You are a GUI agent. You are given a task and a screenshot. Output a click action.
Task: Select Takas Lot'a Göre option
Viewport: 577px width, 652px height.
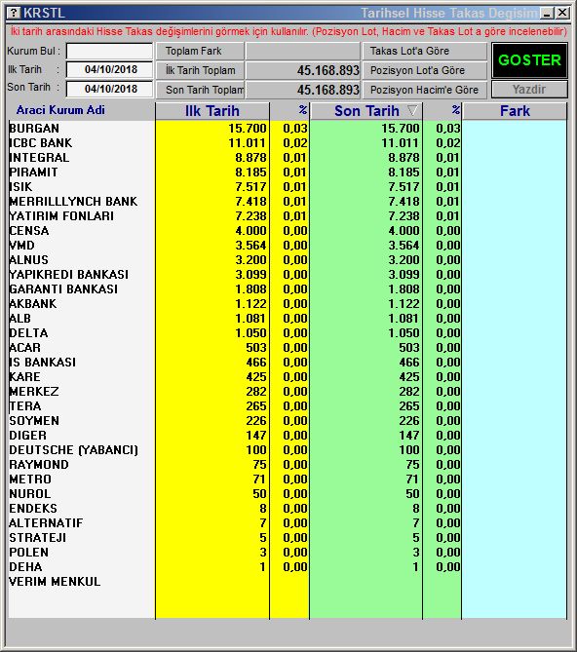[x=424, y=51]
